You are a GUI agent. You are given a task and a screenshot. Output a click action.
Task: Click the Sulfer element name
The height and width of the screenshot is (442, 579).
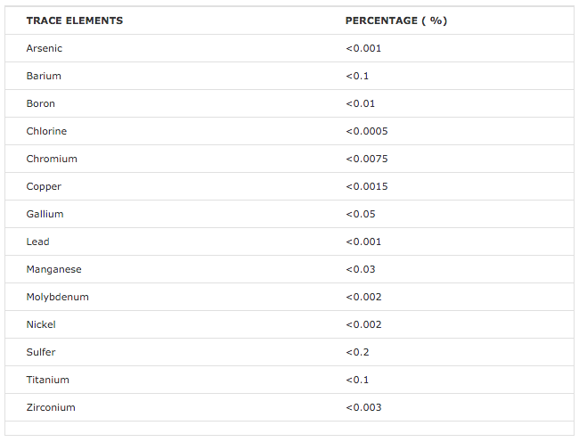click(41, 352)
